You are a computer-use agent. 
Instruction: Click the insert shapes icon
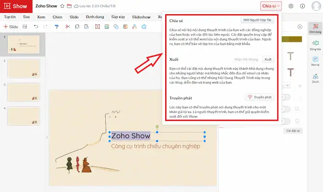tap(117, 27)
